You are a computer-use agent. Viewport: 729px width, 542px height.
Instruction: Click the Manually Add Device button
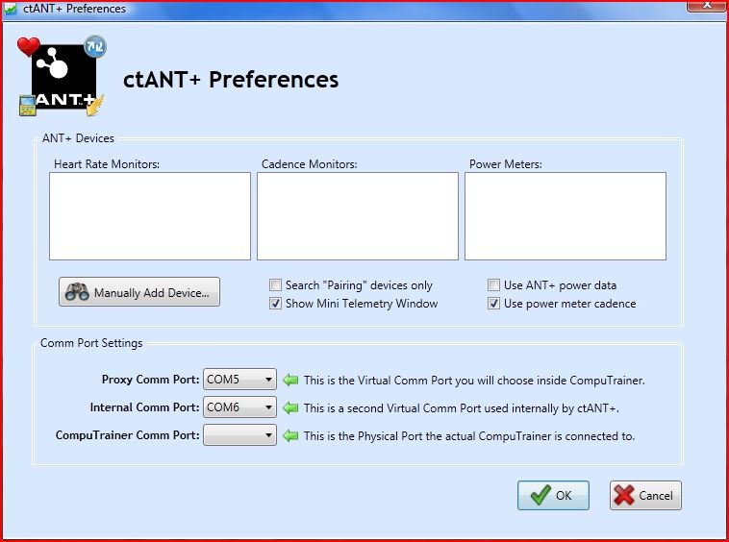point(139,292)
